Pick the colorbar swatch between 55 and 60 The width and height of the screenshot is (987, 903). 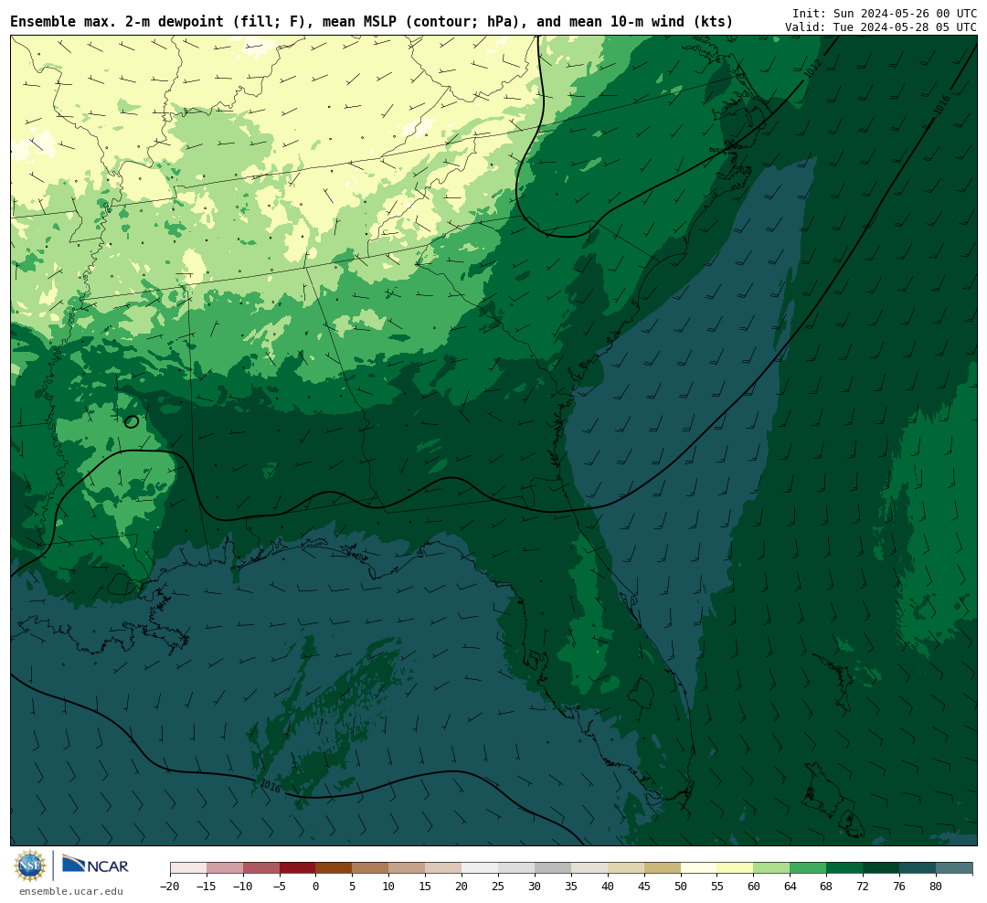(735, 868)
